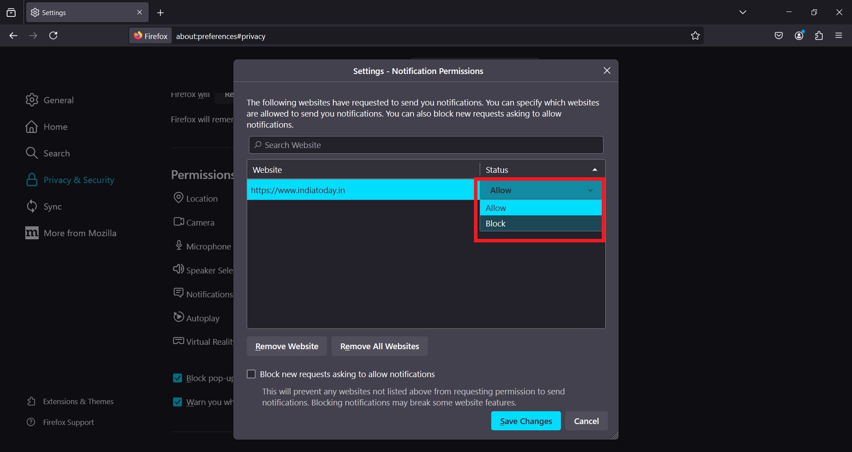Viewport: 852px width, 452px height.
Task: Sort by Website column header
Action: (x=363, y=170)
